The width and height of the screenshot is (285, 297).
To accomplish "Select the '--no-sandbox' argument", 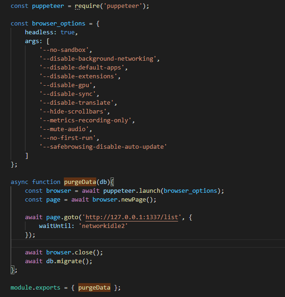I will point(64,50).
